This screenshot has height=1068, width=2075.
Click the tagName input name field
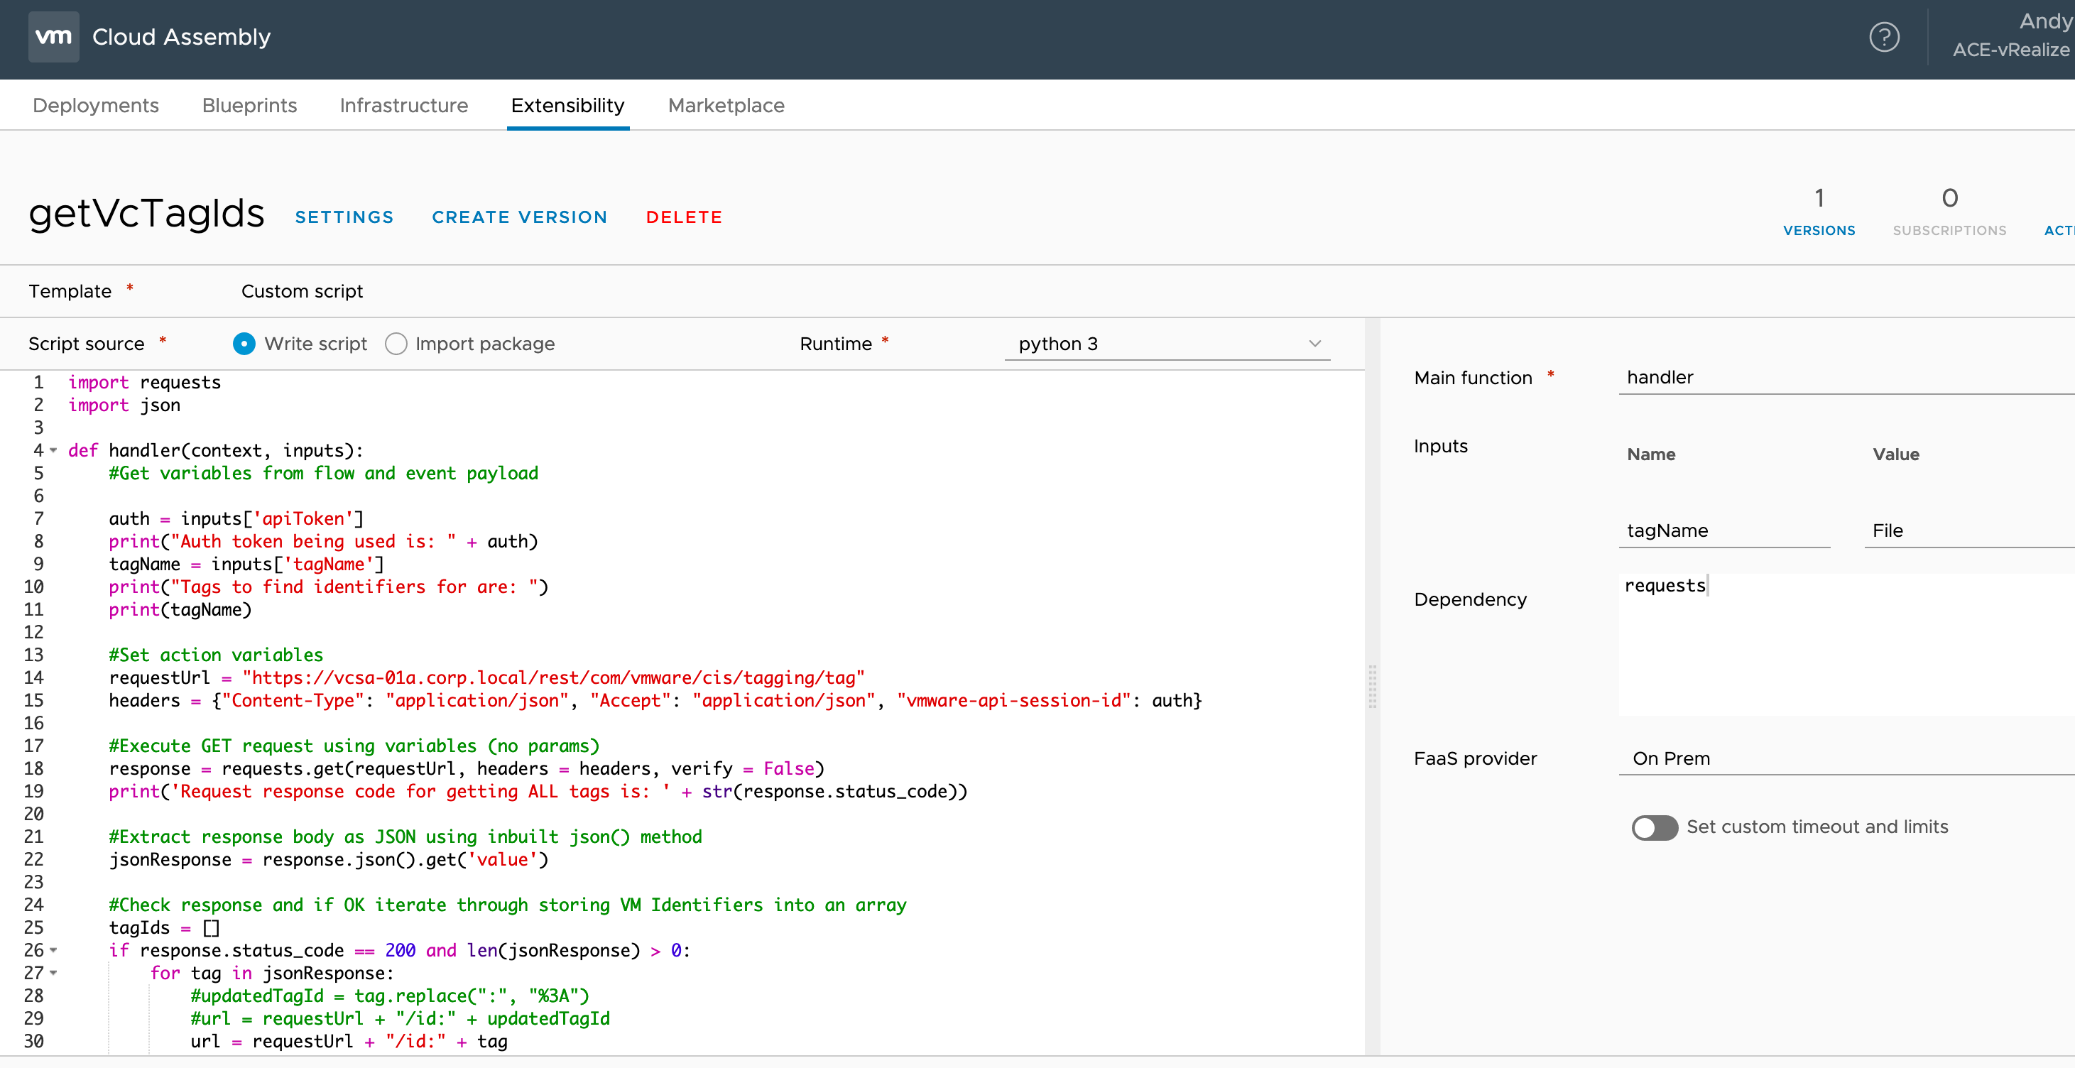pyautogui.click(x=1723, y=530)
